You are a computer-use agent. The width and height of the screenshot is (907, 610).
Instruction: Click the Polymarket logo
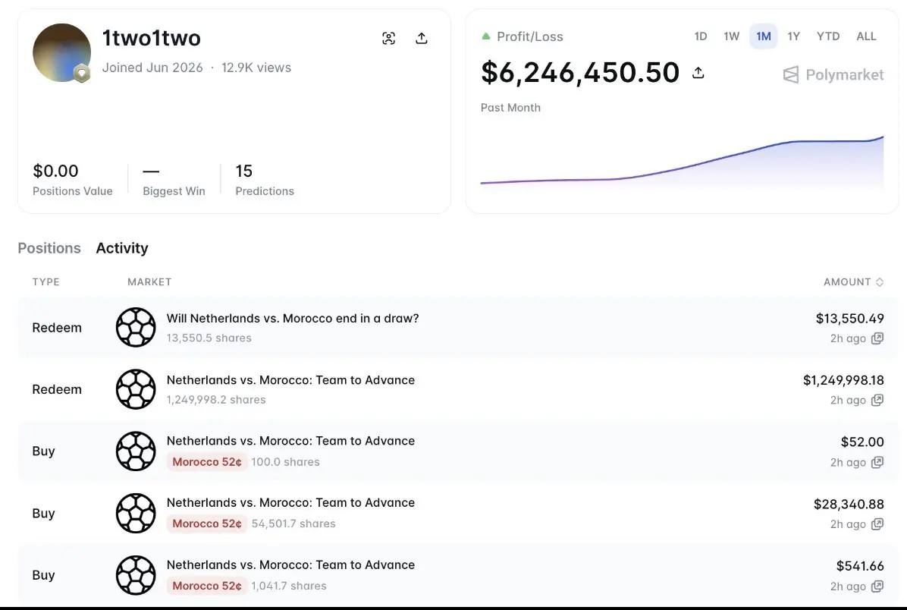[833, 74]
